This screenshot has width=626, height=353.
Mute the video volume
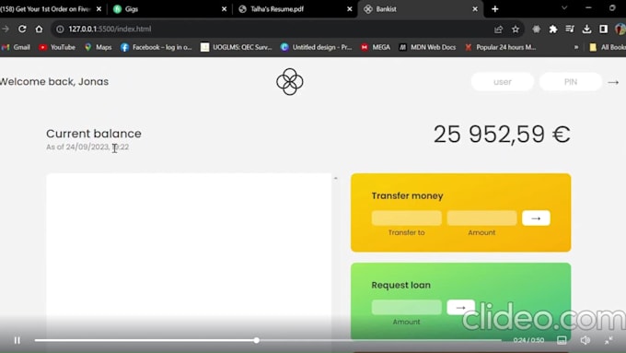click(x=585, y=340)
